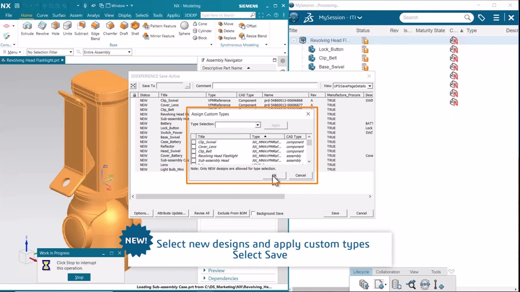Click the Save Active horizontal scrollbar

coord(210,197)
